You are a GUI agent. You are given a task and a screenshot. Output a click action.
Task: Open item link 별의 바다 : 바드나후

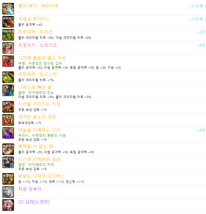coord(38,6)
